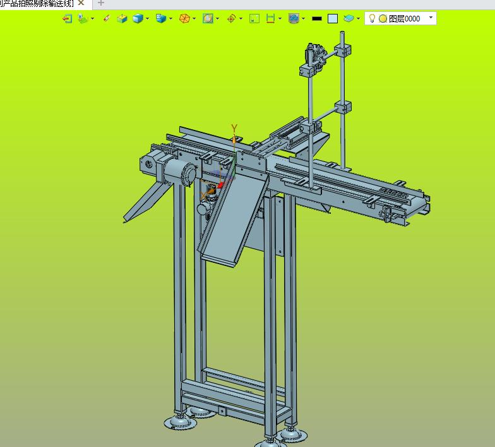
Task: Open dropdown arrow beside the blue shaded cube
Action: tap(148, 19)
